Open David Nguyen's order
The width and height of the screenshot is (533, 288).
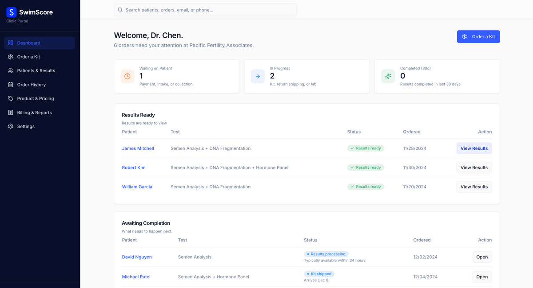click(x=482, y=257)
